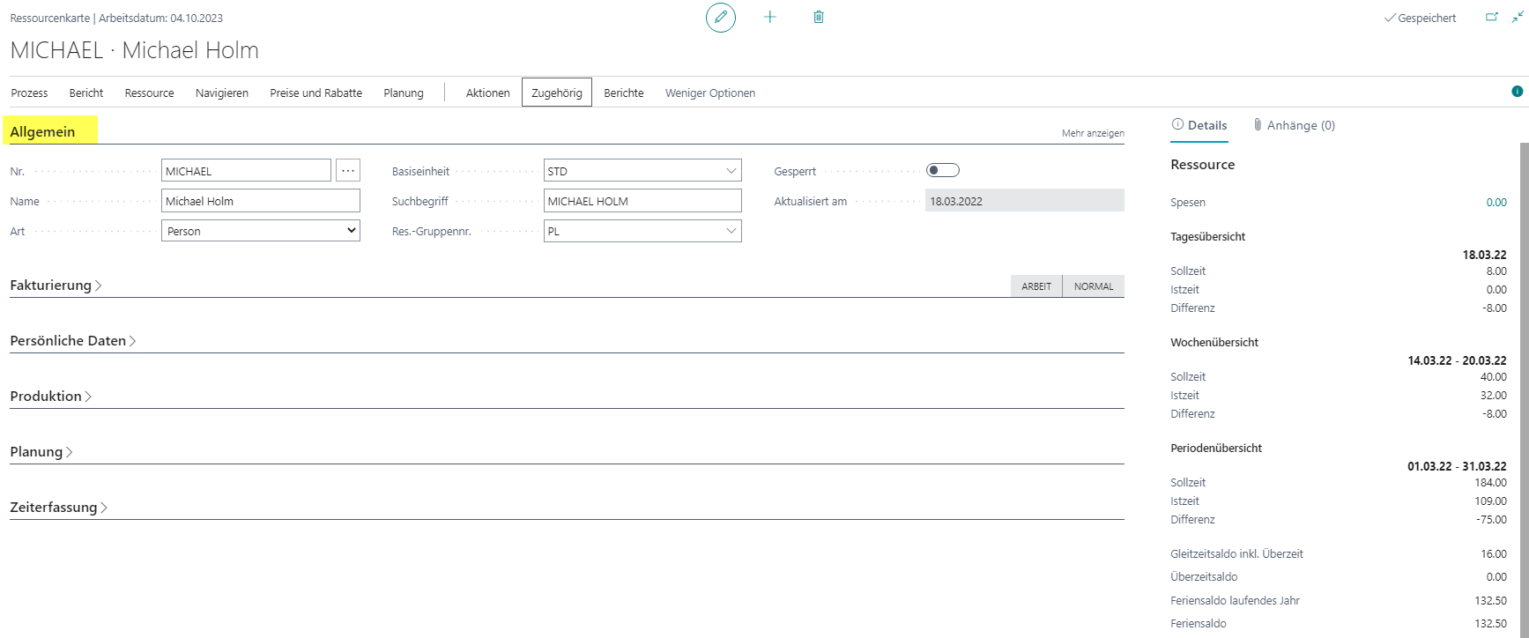Click the Periodenübersicht Sollzeit value 184.00
This screenshot has width=1529, height=638.
tap(1490, 483)
